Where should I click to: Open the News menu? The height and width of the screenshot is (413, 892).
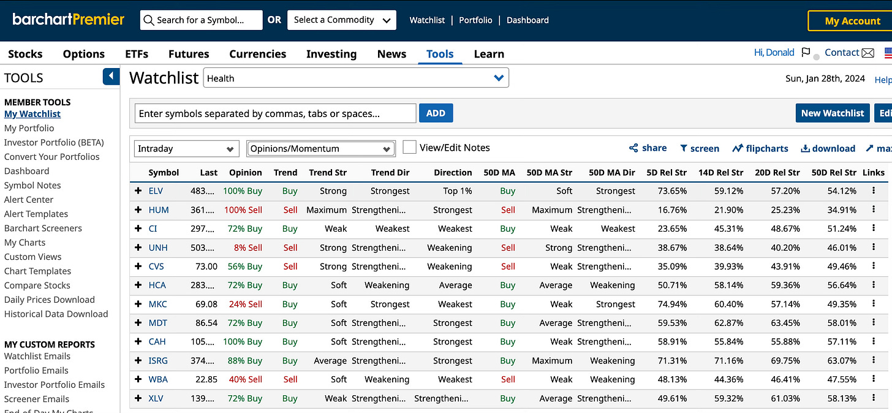392,54
